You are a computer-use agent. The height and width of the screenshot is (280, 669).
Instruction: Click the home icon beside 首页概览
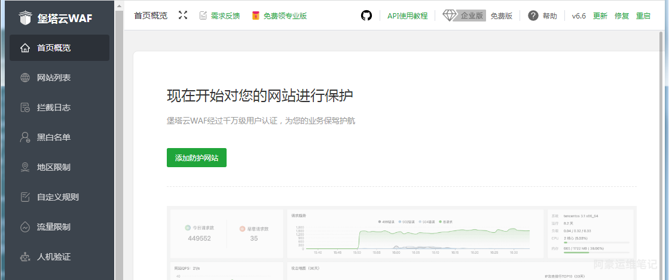click(x=25, y=48)
